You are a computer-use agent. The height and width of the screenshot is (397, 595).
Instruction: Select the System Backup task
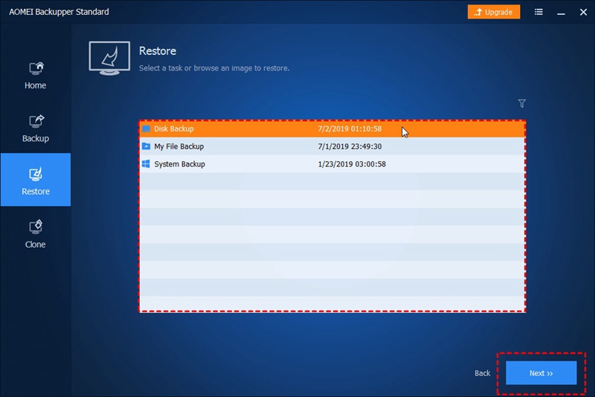(332, 164)
